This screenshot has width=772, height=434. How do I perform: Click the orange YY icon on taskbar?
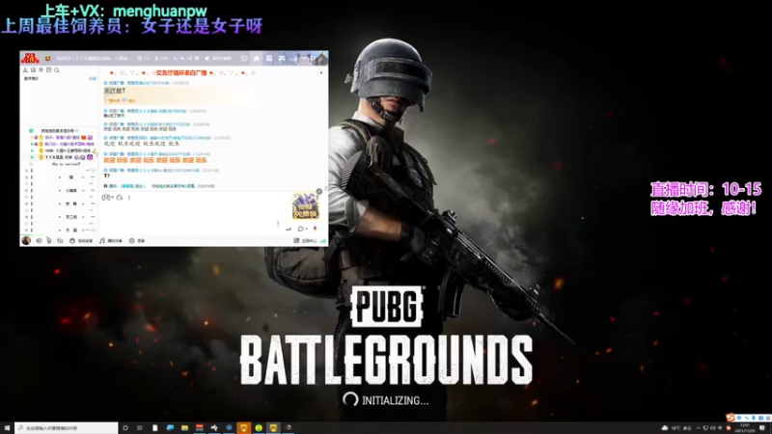pyautogui.click(x=244, y=428)
